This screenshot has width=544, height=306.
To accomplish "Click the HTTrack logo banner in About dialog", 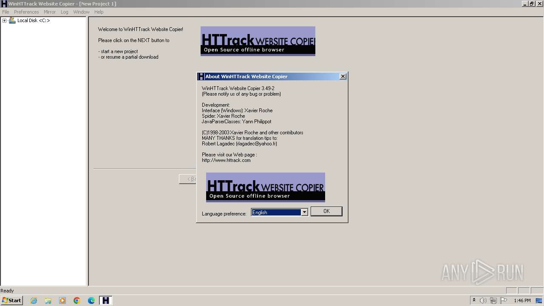I will [266, 187].
